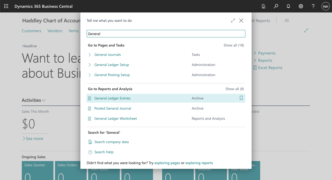Click chevron beside General Posting Setup result
The height and width of the screenshot is (180, 332).
click(x=90, y=75)
